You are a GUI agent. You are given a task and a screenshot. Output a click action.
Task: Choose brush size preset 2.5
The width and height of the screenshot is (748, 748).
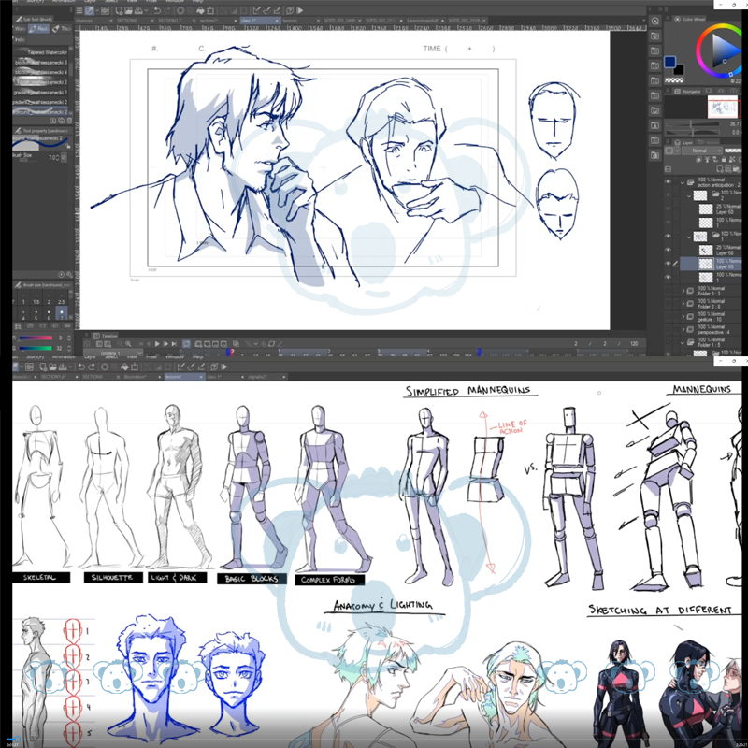click(x=61, y=299)
